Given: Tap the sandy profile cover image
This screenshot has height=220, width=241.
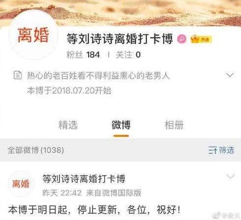Looking at the screenshot, I should 120,12.
